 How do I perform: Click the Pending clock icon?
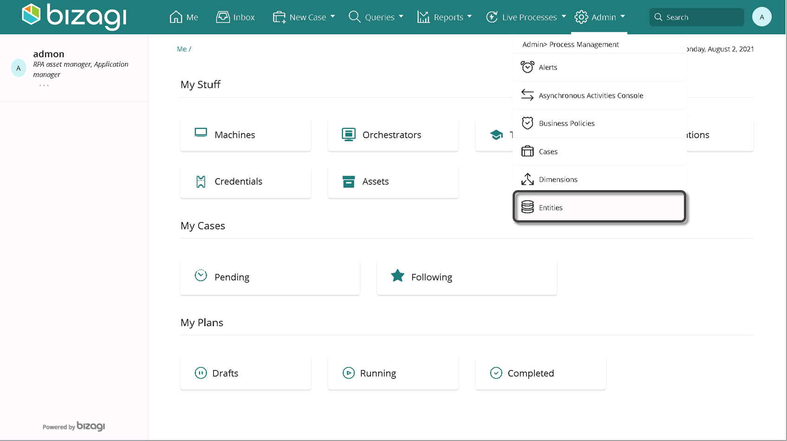201,275
